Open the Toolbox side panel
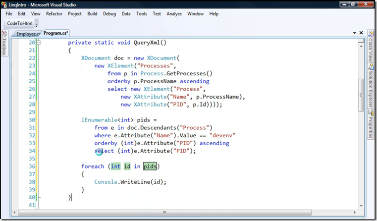This screenshot has width=377, height=221. pos(4,43)
